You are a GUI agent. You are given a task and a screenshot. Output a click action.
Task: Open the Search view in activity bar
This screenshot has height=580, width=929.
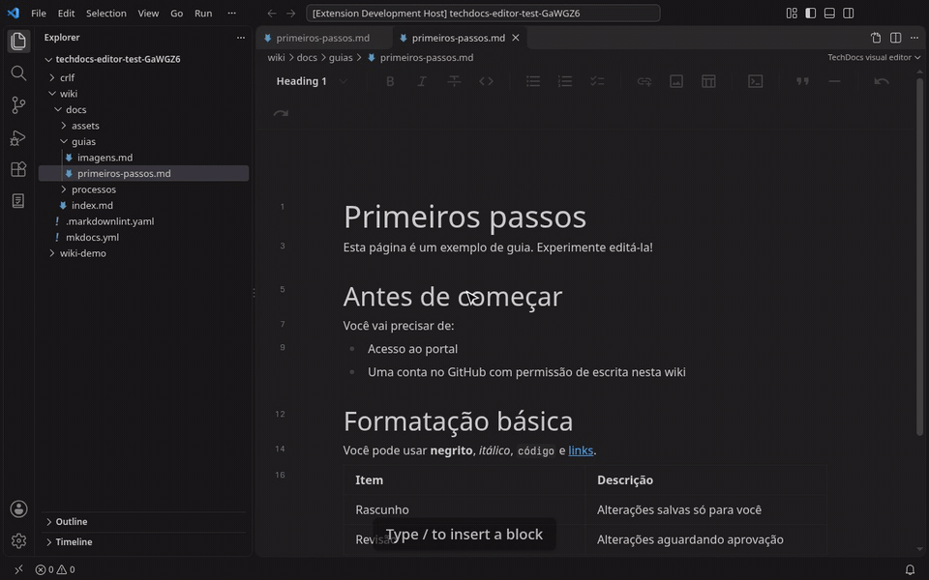[18, 72]
